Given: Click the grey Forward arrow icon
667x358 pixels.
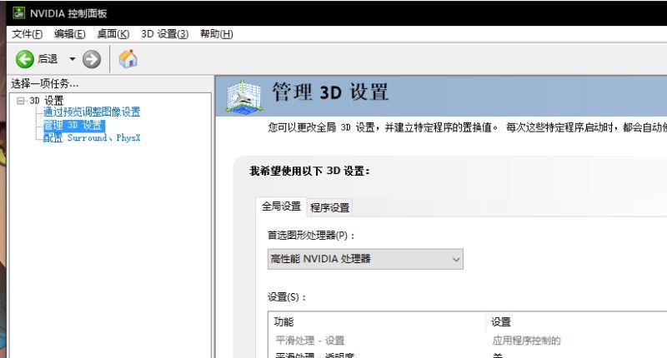Looking at the screenshot, I should (92, 59).
